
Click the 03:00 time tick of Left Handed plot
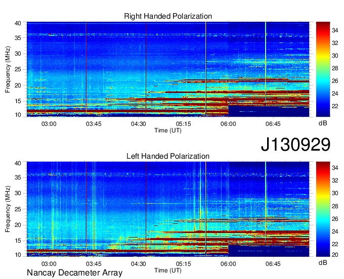[x=49, y=264]
